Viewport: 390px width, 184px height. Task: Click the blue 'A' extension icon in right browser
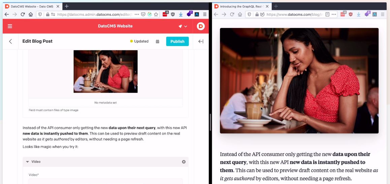(x=375, y=14)
